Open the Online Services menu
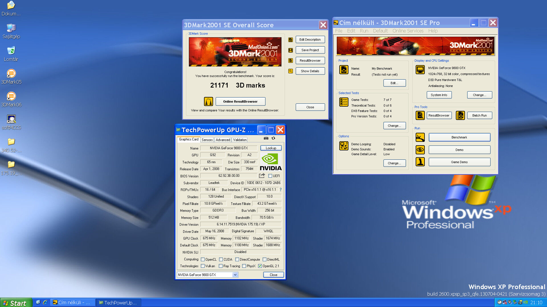The height and width of the screenshot is (307, 547). coord(408,31)
